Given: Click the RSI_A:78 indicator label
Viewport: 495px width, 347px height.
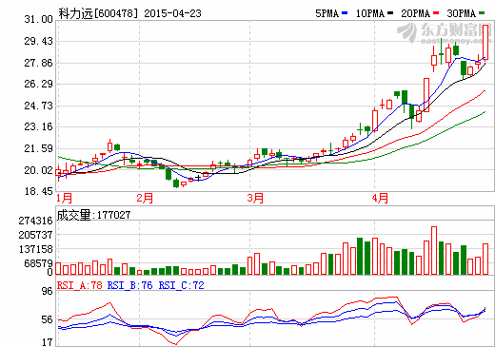Looking at the screenshot, I should click(x=80, y=285).
